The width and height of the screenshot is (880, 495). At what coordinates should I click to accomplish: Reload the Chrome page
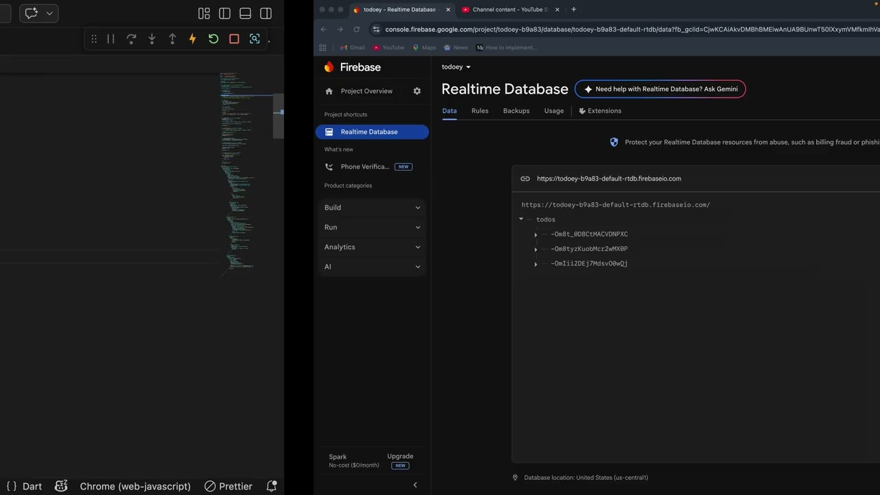pos(356,30)
